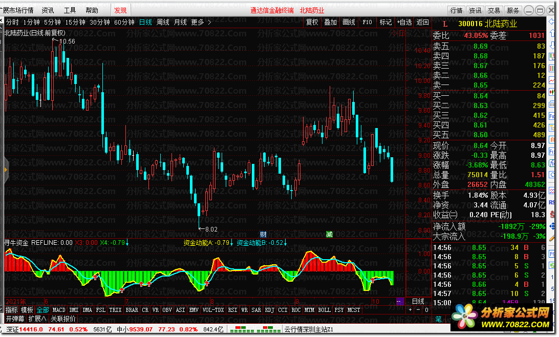Click the 行情 button at top right

[x=456, y=10]
